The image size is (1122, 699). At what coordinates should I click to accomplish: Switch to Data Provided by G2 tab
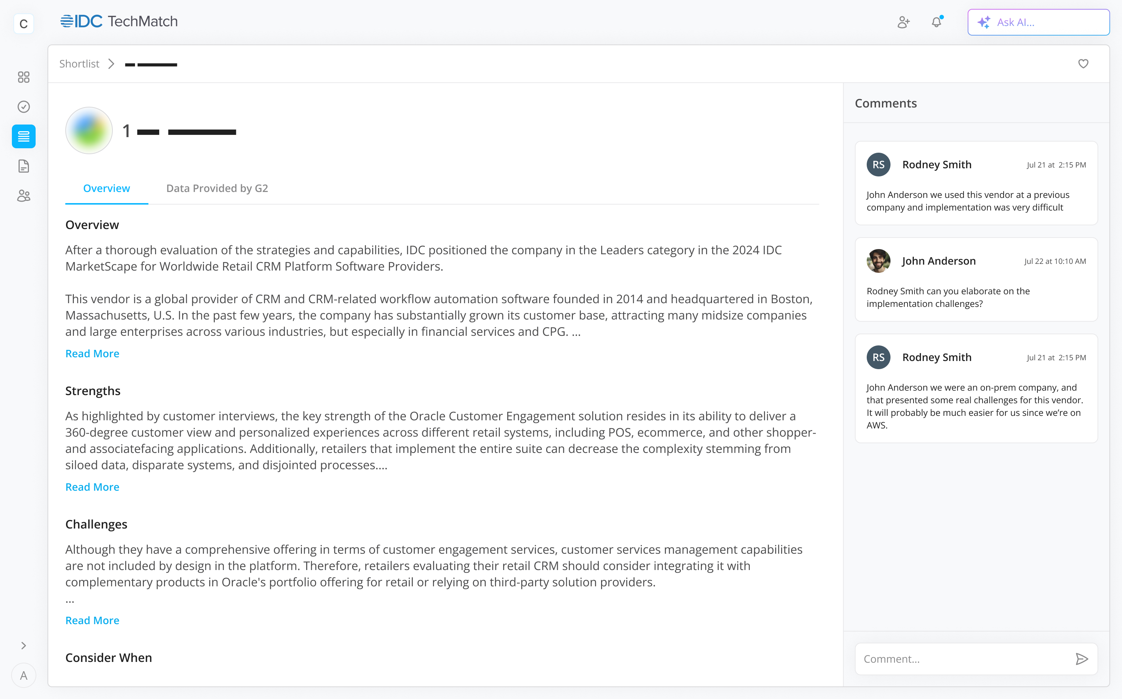217,188
